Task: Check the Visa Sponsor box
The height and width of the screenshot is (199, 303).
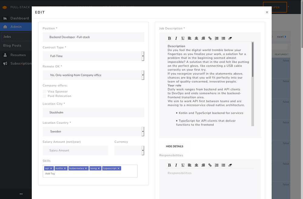Action: 45,92
